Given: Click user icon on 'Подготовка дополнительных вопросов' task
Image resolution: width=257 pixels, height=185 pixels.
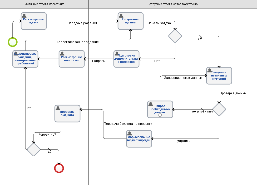Looking at the screenshot, I should [117, 54].
